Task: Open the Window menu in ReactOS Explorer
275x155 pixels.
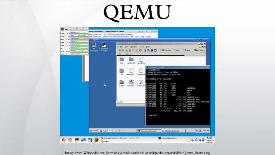Action: [134, 47]
